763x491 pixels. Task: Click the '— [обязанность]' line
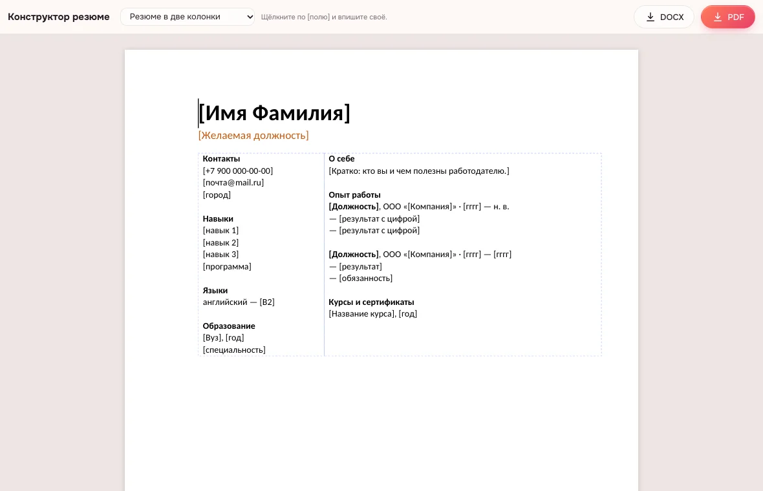361,278
